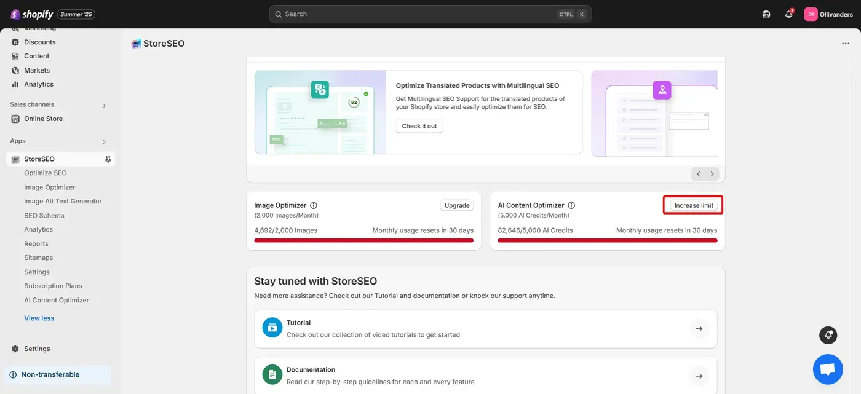Expand the Sales channels section

point(104,105)
